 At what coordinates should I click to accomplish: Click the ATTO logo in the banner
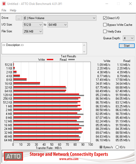[x=13, y=156]
